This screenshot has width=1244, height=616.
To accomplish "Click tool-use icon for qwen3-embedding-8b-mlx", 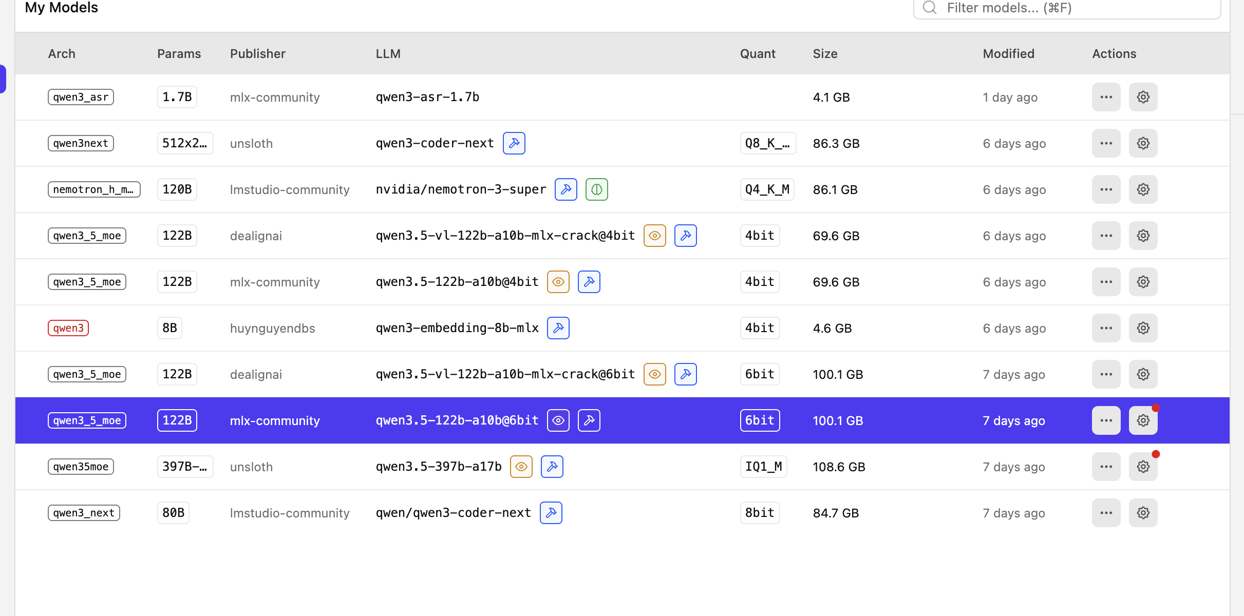I will (x=558, y=328).
